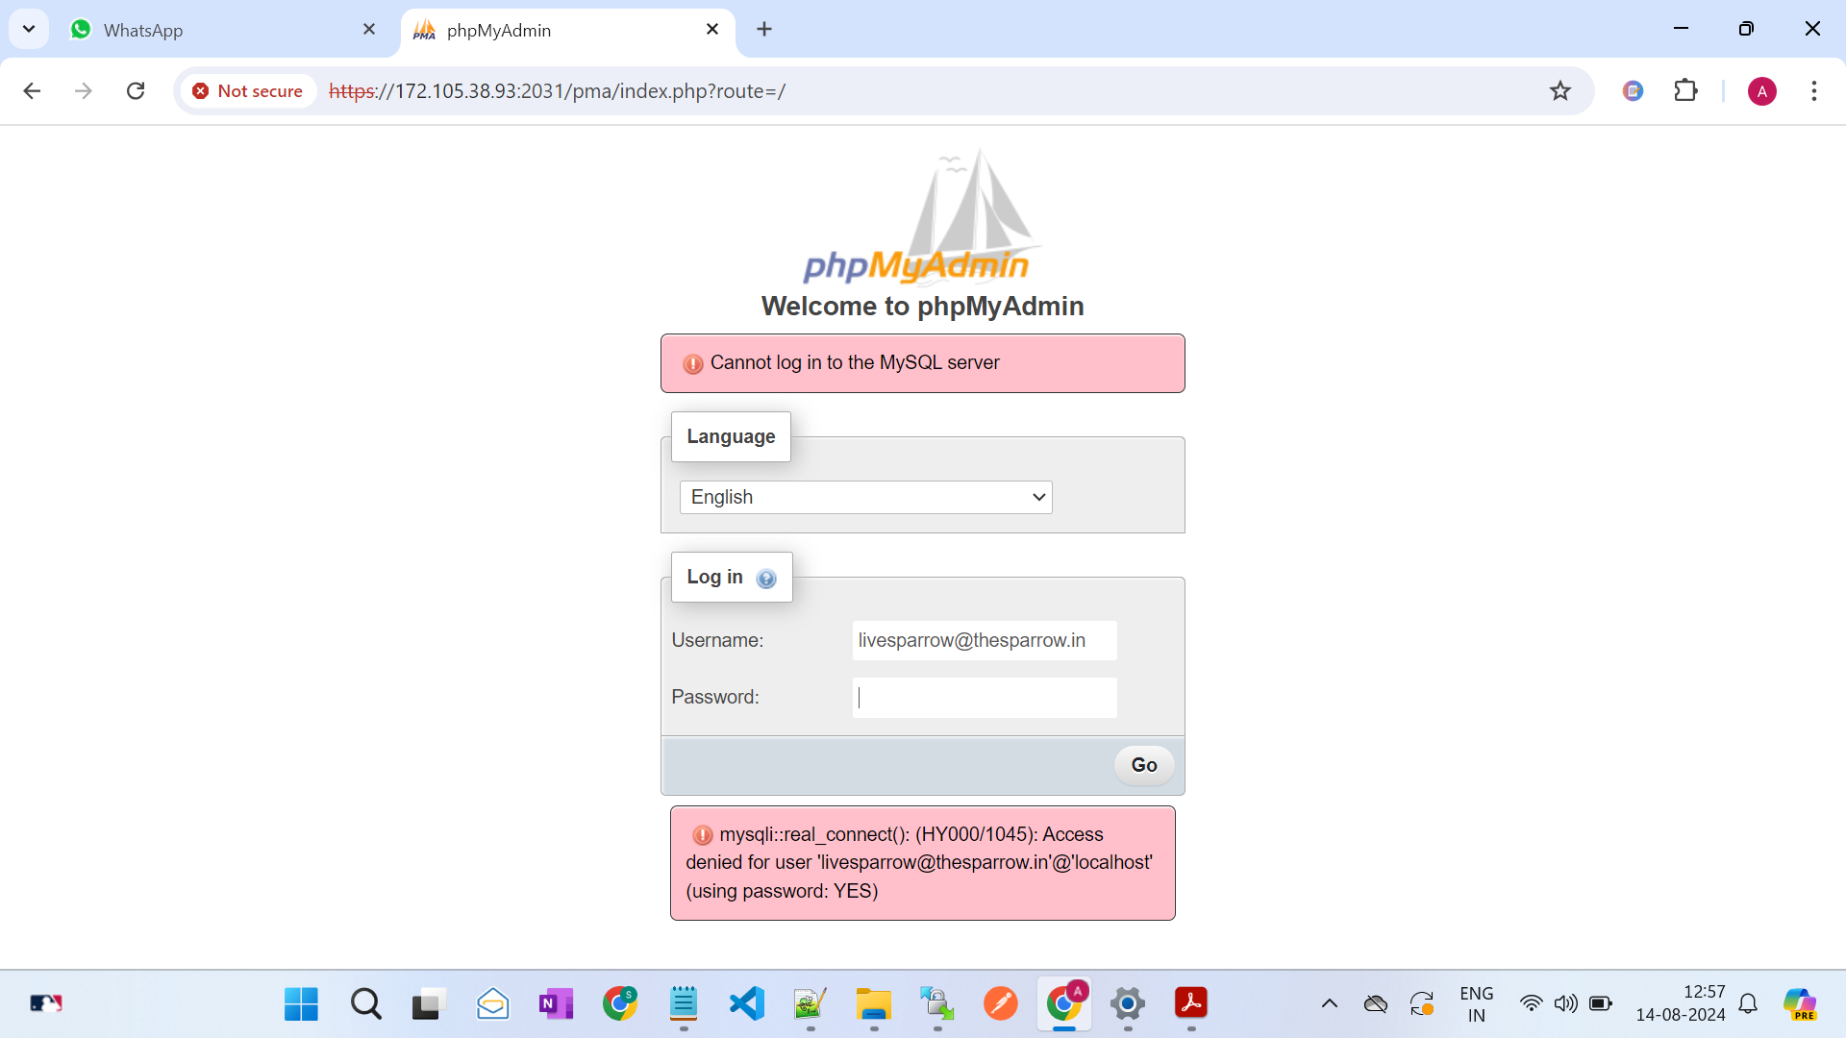This screenshot has width=1846, height=1038.
Task: Open Chrome three-dot menu
Action: [x=1813, y=91]
